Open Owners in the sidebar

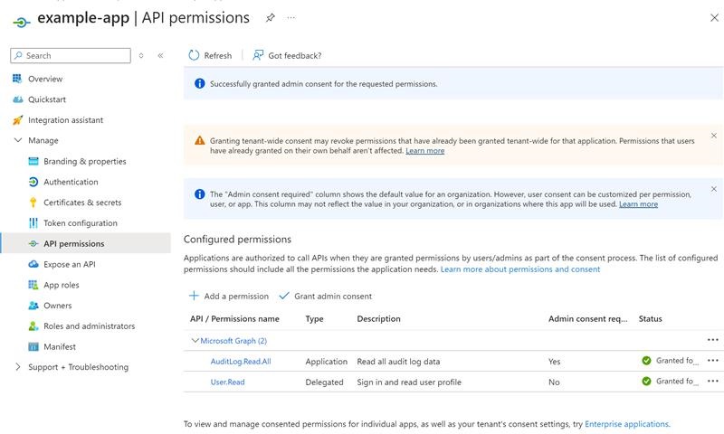[58, 306]
